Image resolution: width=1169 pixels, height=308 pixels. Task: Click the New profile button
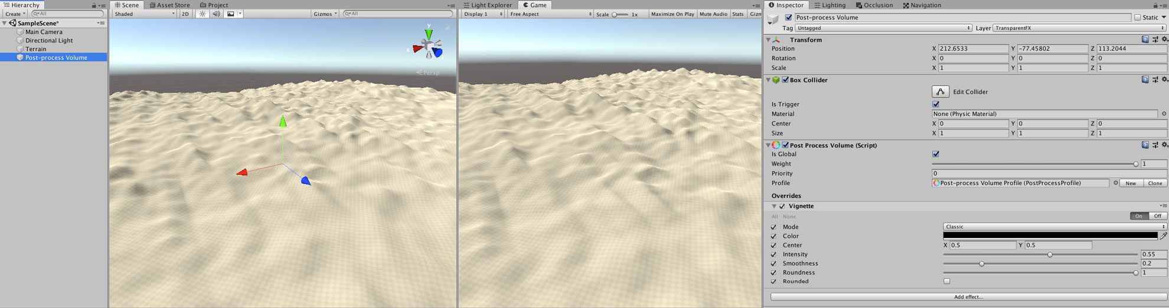(1131, 183)
